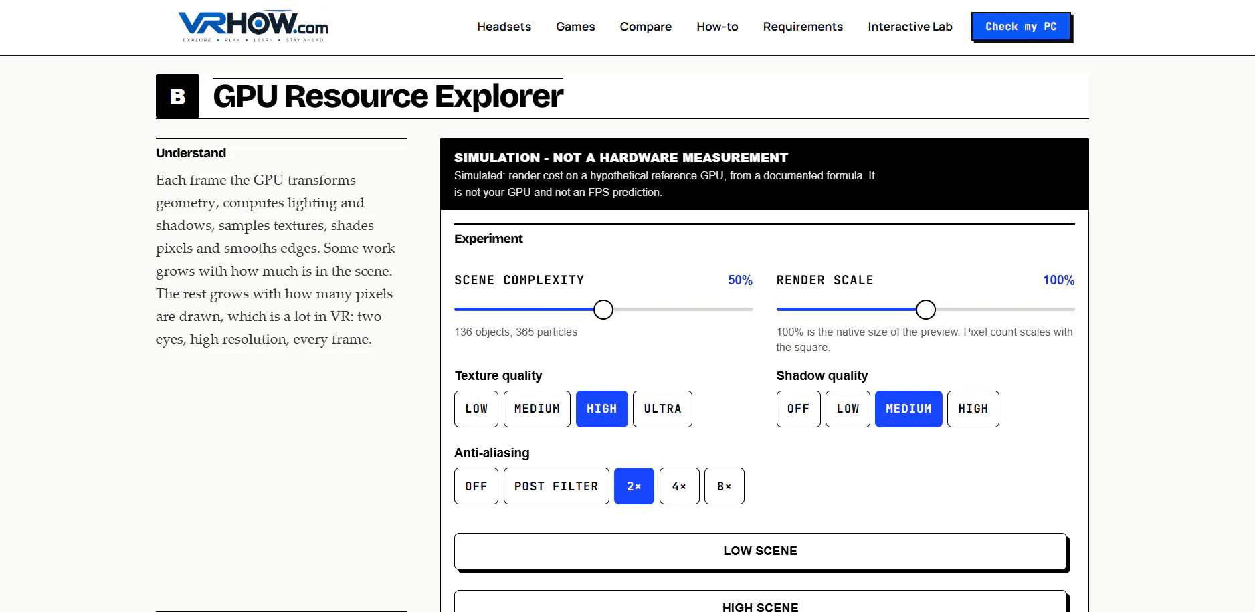The image size is (1255, 612).
Task: Click the black B section badge
Action: (177, 96)
